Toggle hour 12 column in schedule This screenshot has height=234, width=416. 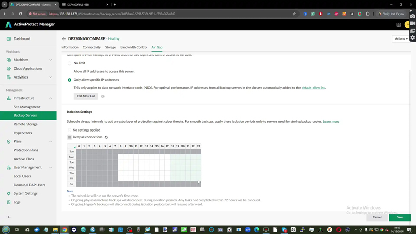pos(141,146)
